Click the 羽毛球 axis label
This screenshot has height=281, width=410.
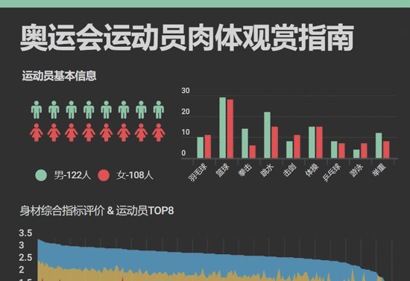point(198,172)
